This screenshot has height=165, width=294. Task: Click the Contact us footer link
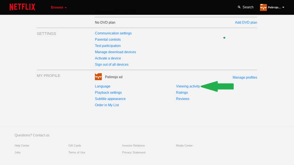41,135
